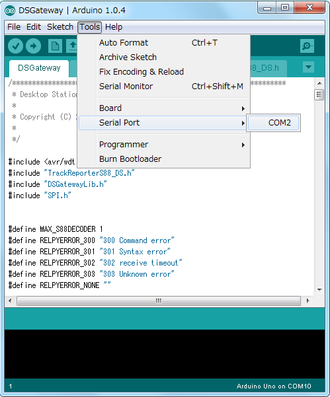The image size is (330, 397).
Task: Click the vertical scrollbar up arrow
Action: click(x=319, y=83)
